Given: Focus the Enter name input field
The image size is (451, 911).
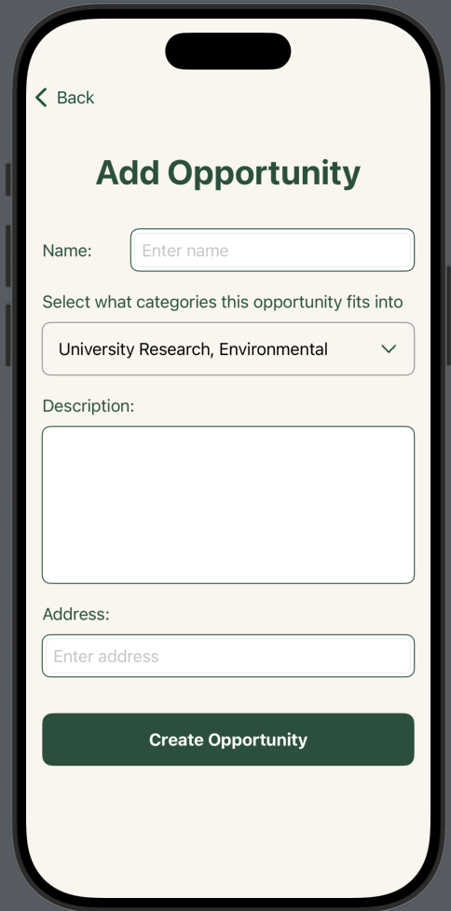Looking at the screenshot, I should pyautogui.click(x=273, y=250).
